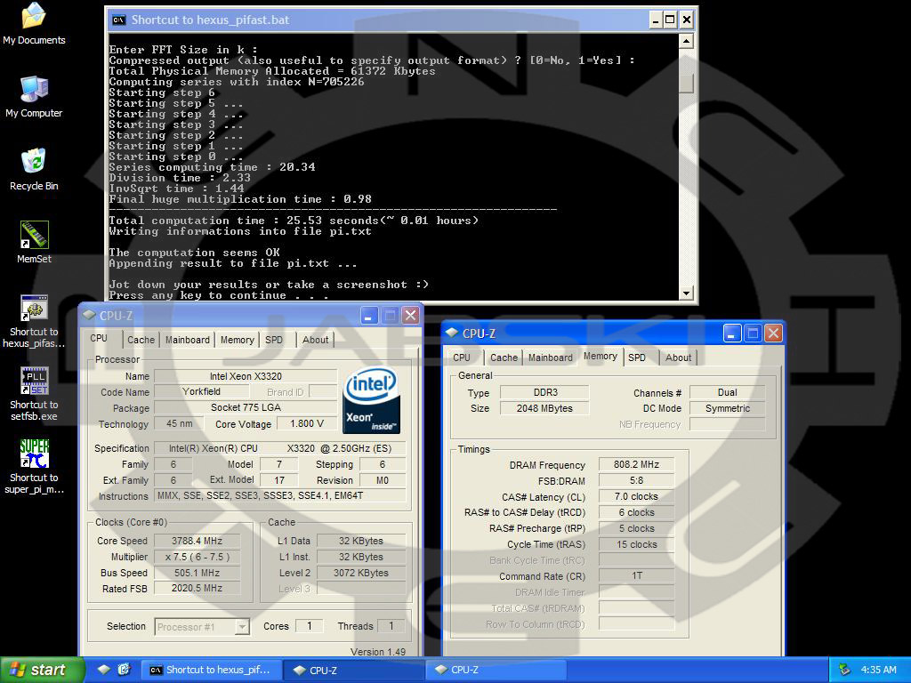Click the Core Voltage field 1.800 V
This screenshot has height=683, width=911.
307,423
